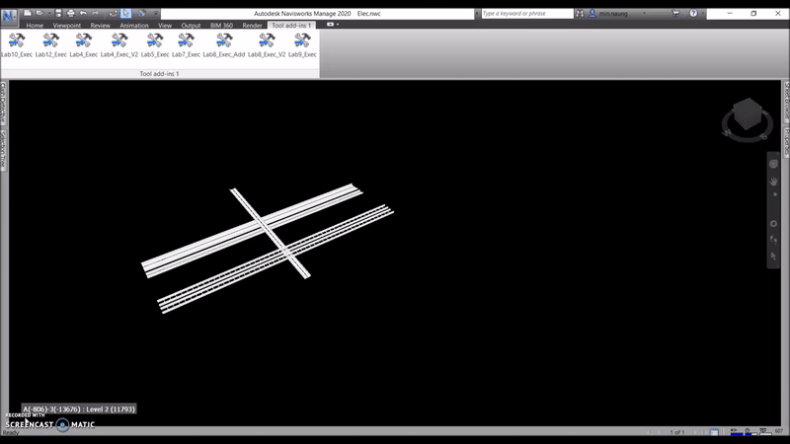Click the keyword search input field
This screenshot has width=790, height=444.
525,14
